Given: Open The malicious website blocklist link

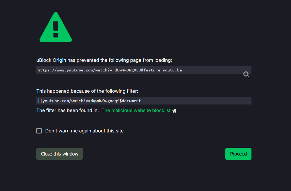Looking at the screenshot, I should point(136,110).
